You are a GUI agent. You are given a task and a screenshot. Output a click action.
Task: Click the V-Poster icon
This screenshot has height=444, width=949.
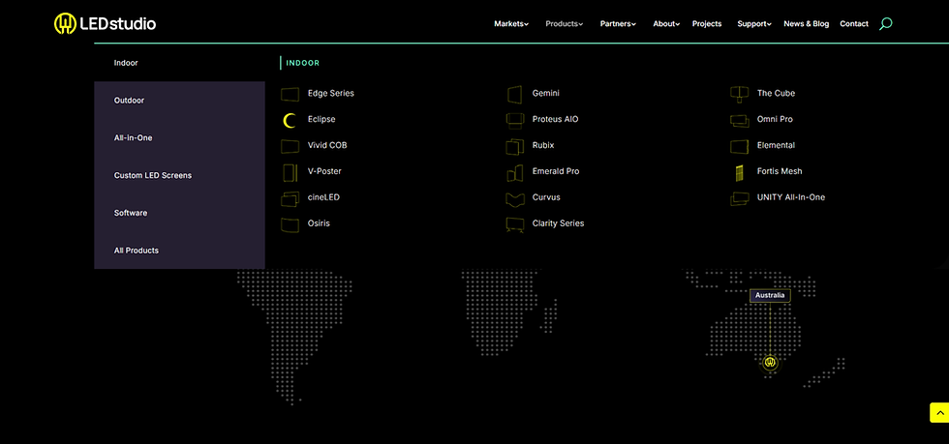pyautogui.click(x=290, y=172)
